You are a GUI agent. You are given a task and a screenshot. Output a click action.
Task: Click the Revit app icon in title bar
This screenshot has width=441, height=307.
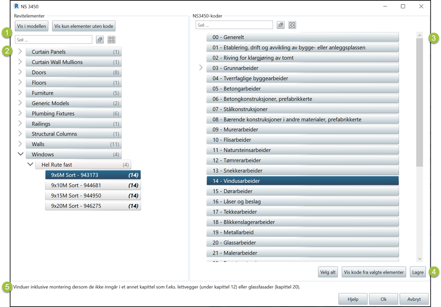click(x=16, y=6)
